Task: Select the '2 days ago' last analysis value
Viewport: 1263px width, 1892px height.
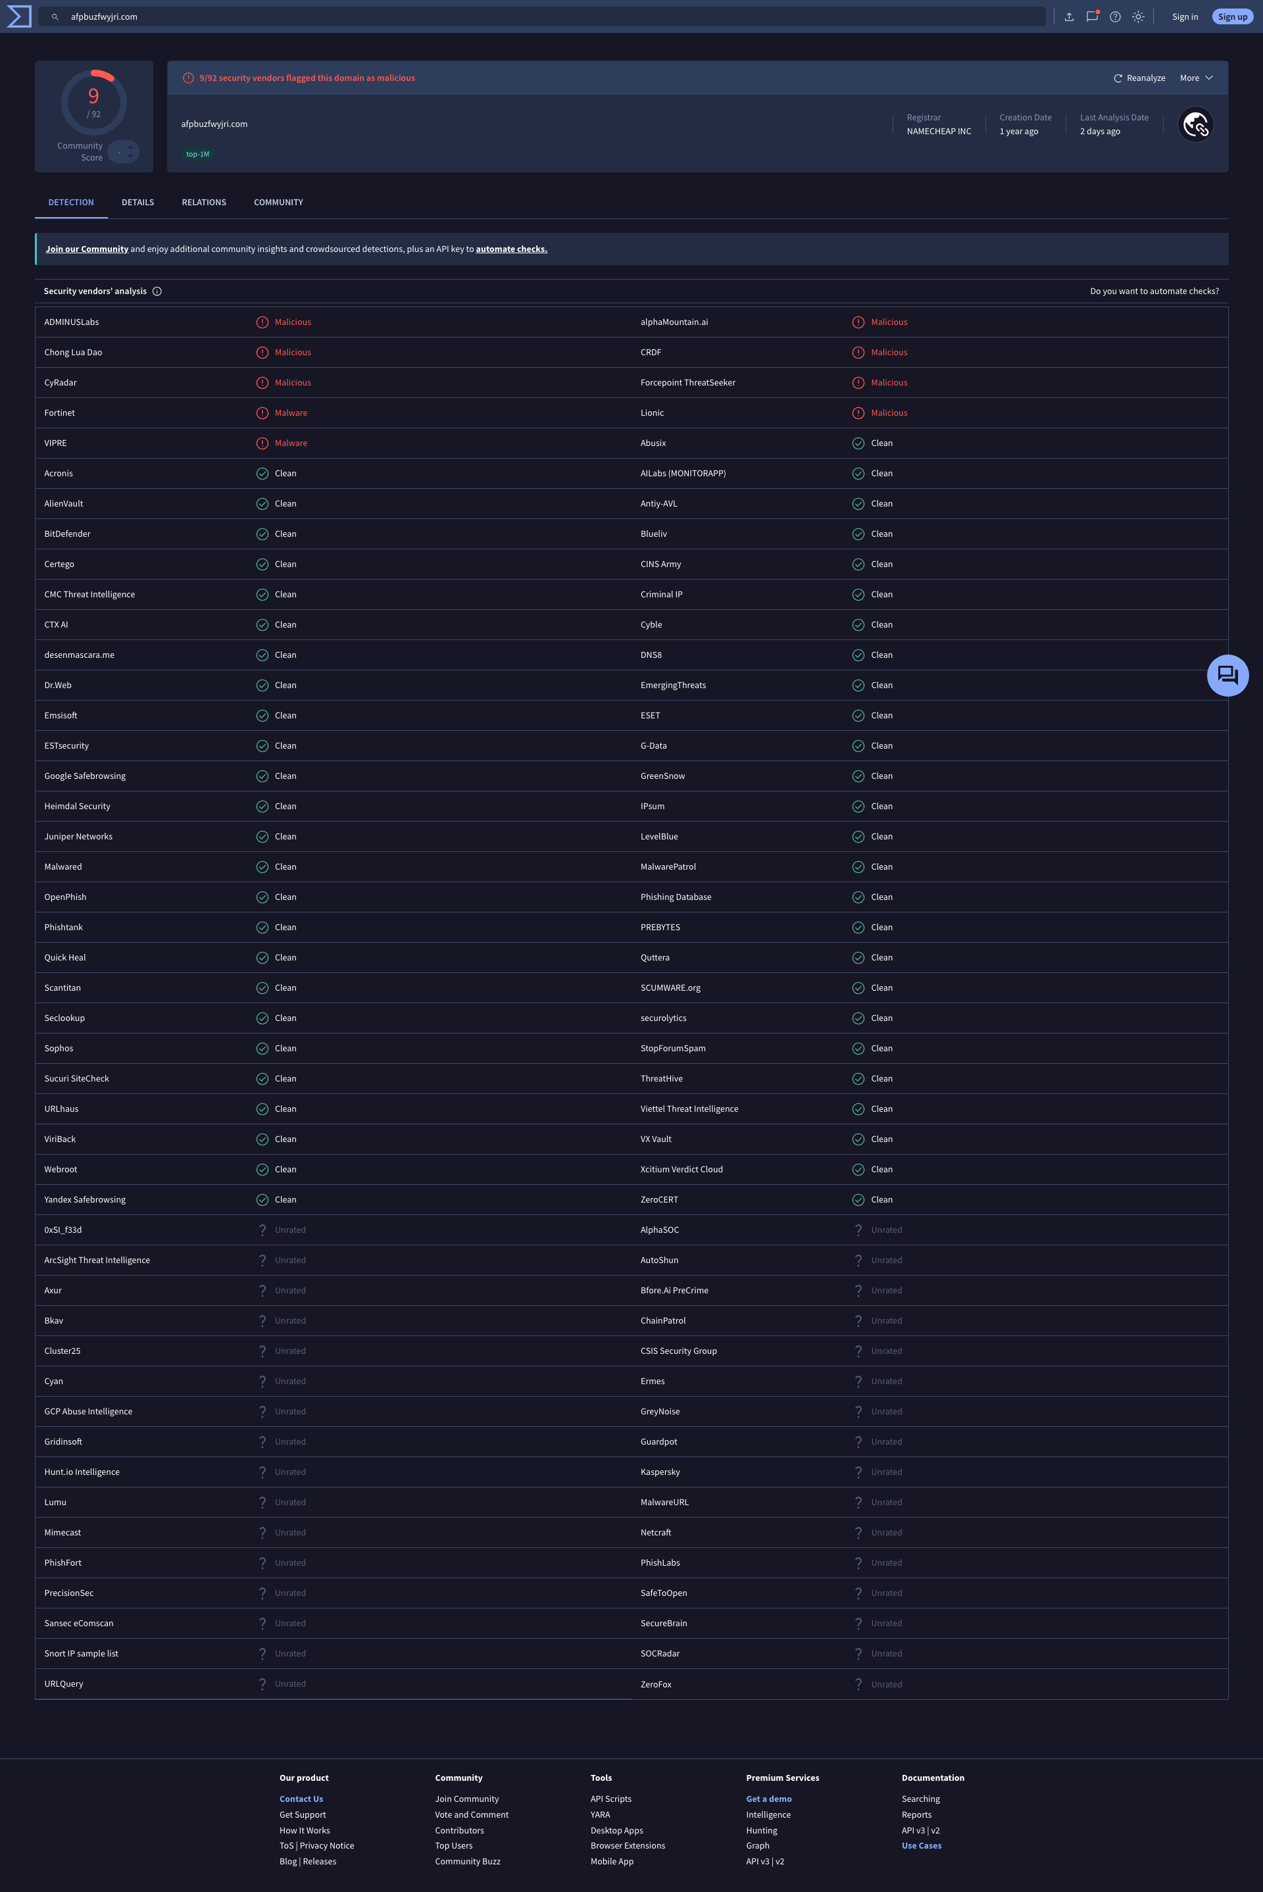Action: pyautogui.click(x=1099, y=132)
